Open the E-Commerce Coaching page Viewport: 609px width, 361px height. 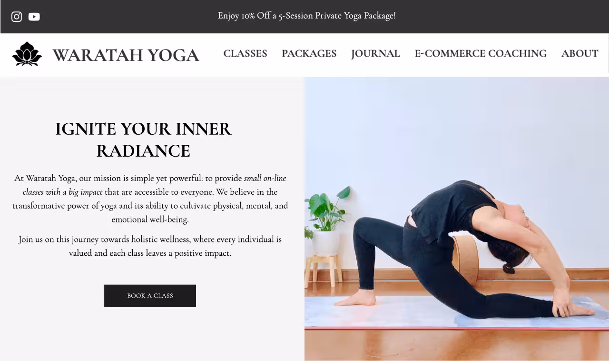coord(481,53)
